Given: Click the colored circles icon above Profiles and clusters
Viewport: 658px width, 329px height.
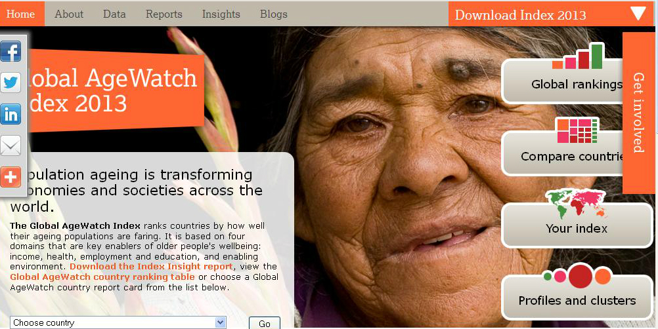Looking at the screenshot, I should pos(577,277).
